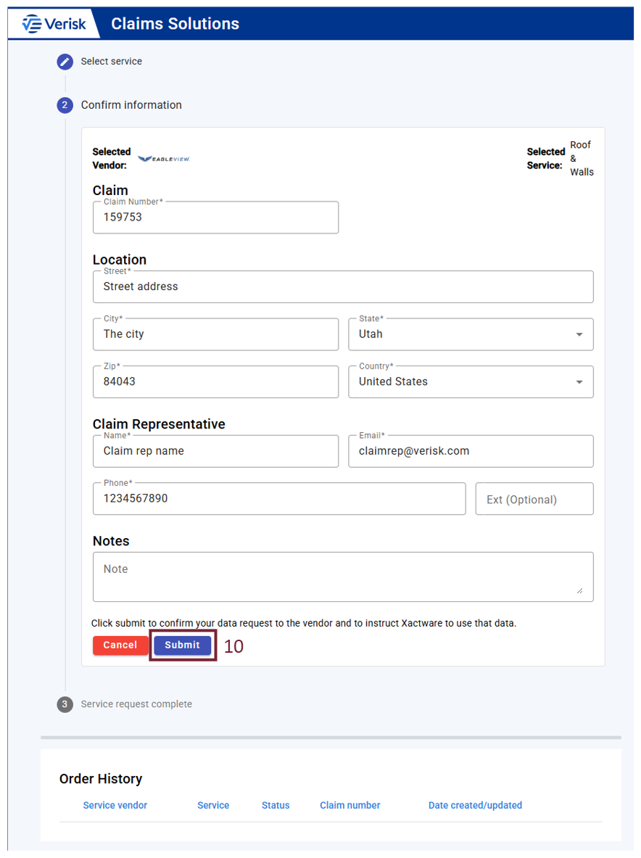Sort Order History by Claim number column
This screenshot has width=641, height=858.
[350, 805]
